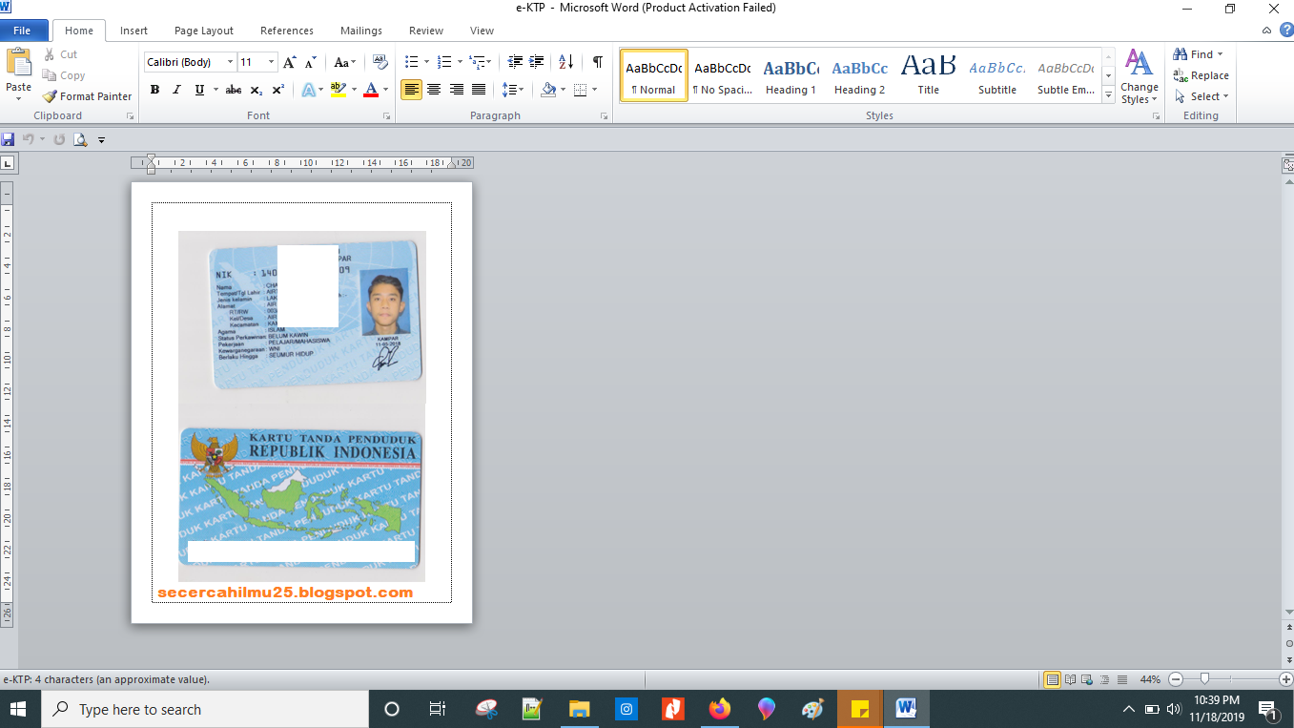Viewport: 1294px width, 728px height.
Task: Apply the Title style
Action: click(x=929, y=76)
